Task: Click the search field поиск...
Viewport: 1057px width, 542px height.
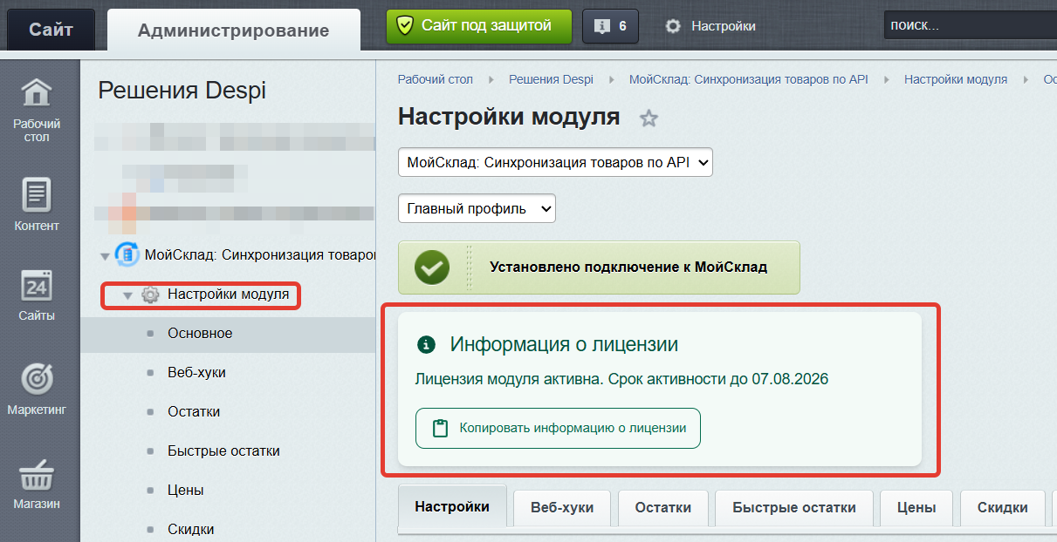Action: click(970, 26)
